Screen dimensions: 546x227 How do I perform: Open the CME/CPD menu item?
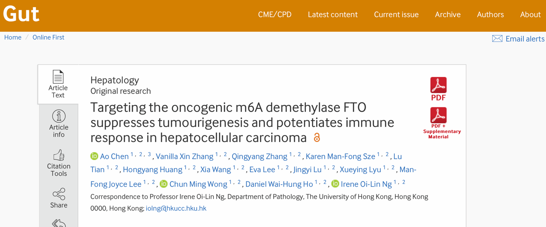coord(275,14)
